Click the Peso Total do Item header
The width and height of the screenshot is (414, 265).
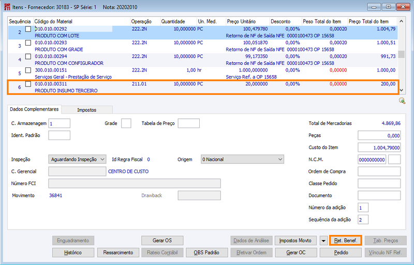(325, 21)
